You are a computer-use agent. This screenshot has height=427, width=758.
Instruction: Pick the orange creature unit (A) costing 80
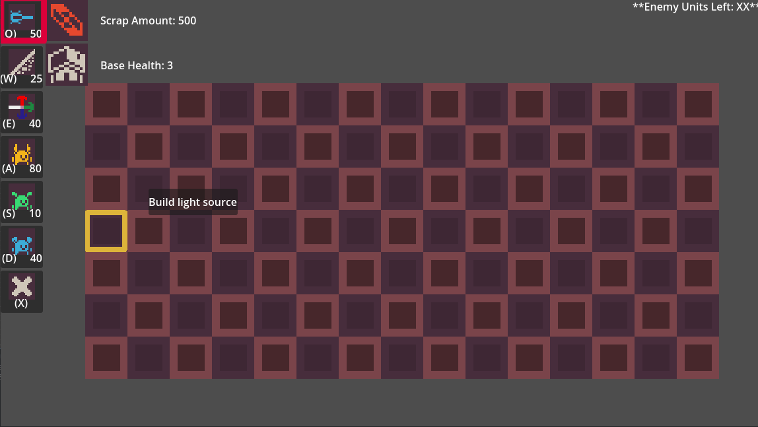coord(22,156)
